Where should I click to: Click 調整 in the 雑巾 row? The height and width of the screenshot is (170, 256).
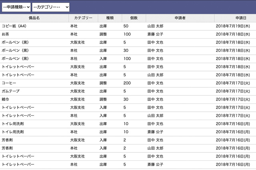pyautogui.click(x=103, y=99)
